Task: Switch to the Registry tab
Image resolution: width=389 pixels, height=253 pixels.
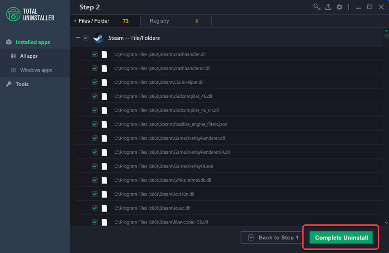Action: (x=176, y=21)
